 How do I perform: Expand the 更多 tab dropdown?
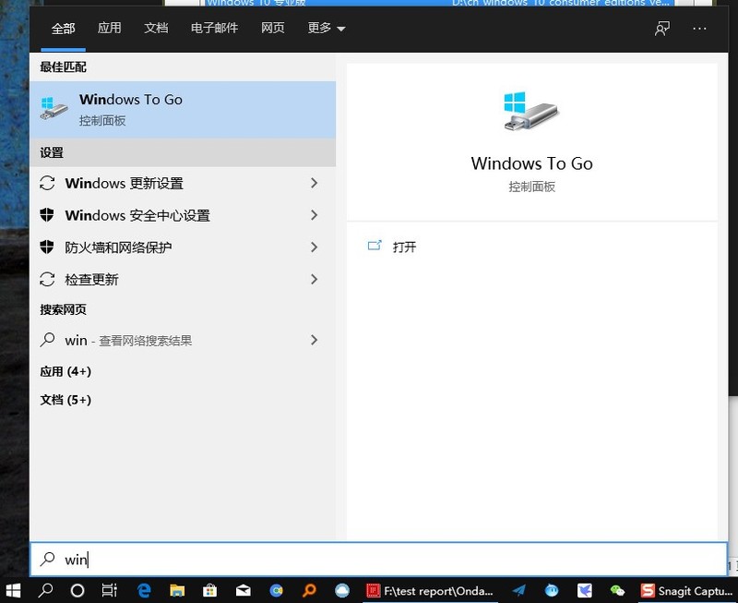click(x=325, y=29)
